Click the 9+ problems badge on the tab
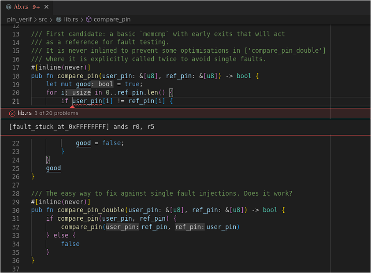The height and width of the screenshot is (273, 371). pyautogui.click(x=36, y=7)
